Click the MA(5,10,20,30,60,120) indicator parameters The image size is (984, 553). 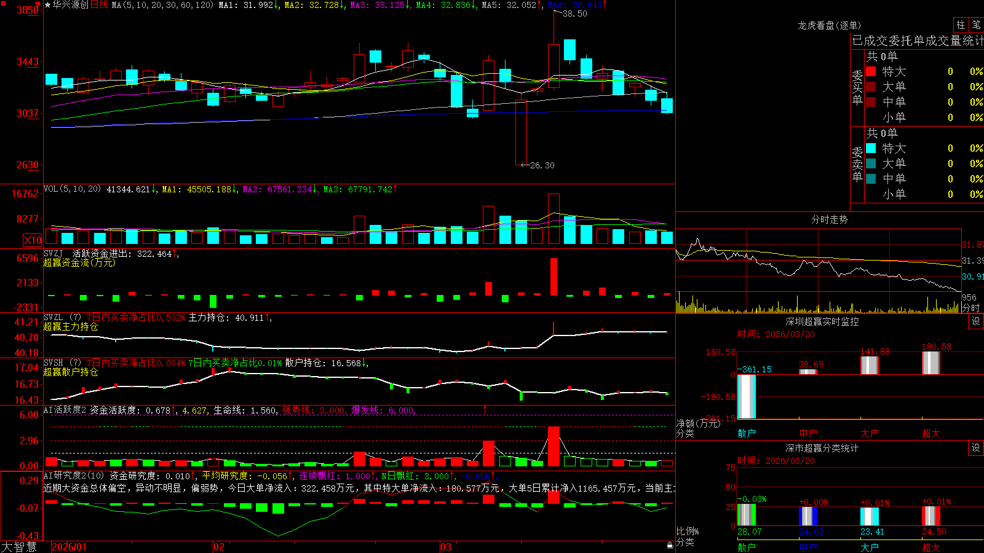click(162, 5)
